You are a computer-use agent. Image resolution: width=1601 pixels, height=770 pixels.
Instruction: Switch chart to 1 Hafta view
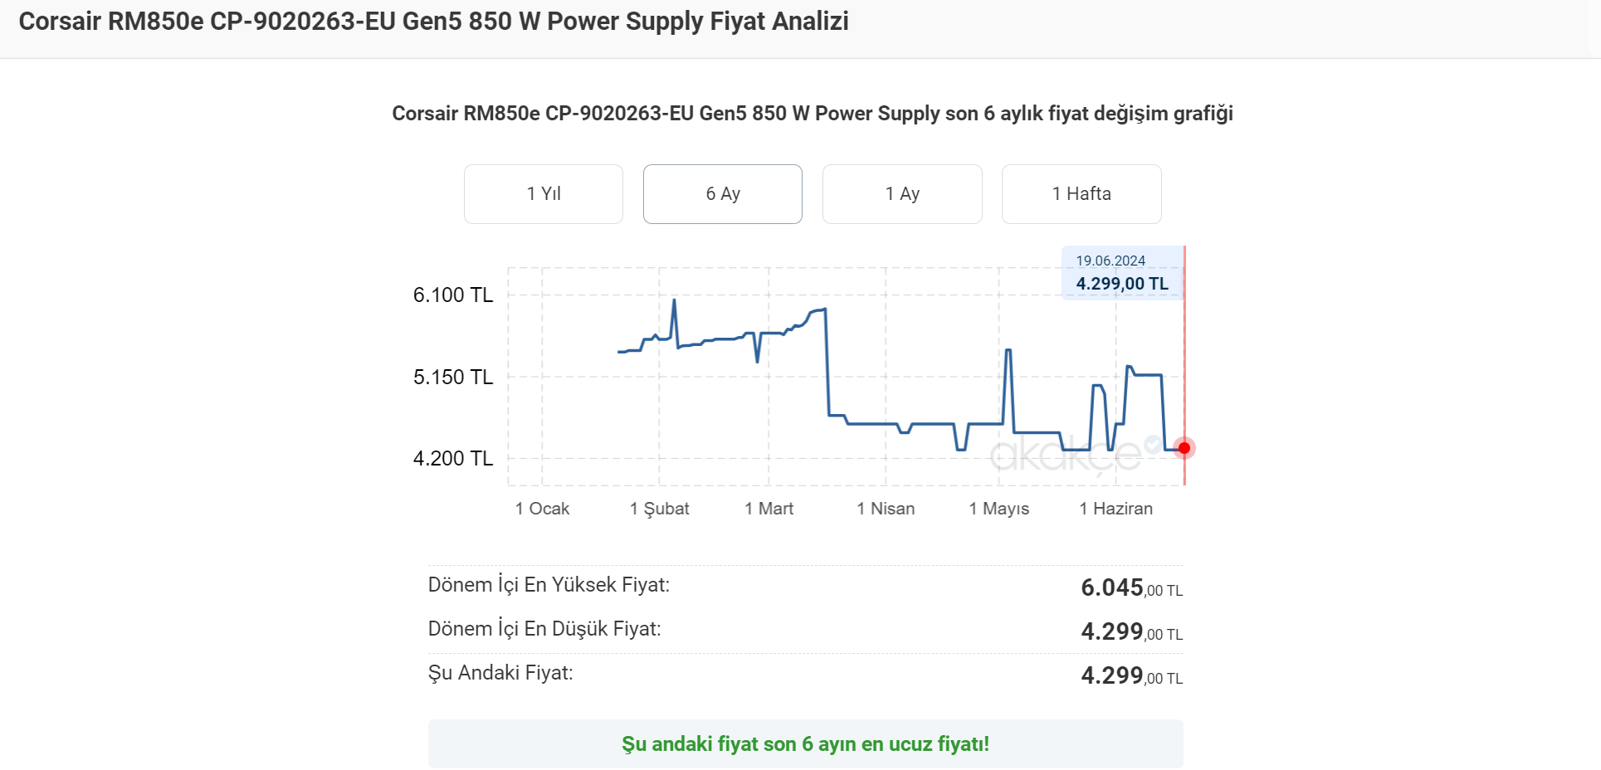pyautogui.click(x=1081, y=194)
